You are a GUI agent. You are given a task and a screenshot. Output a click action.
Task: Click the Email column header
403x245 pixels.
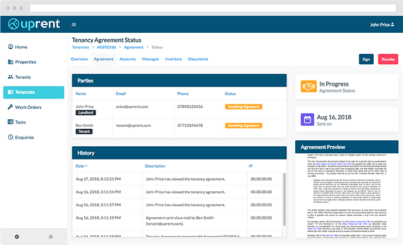121,94
